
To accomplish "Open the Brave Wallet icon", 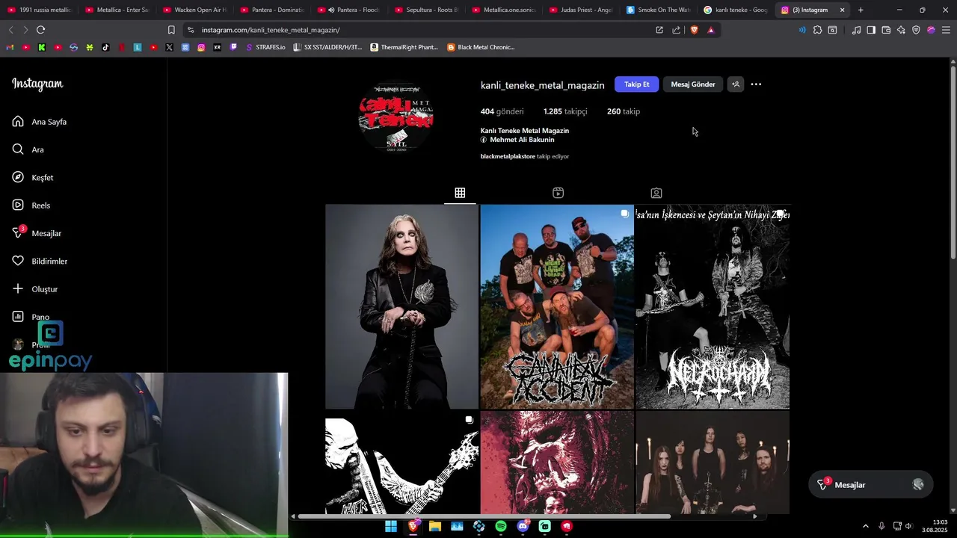I will tap(886, 30).
